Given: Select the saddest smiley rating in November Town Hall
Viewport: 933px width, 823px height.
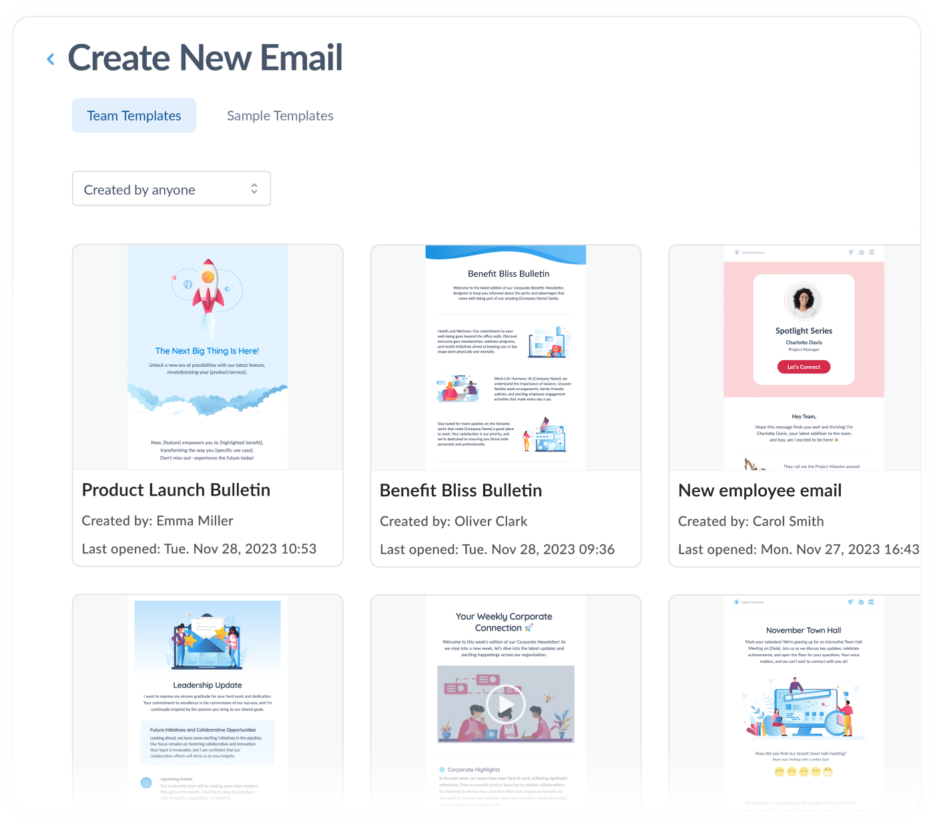Looking at the screenshot, I should pos(779,771).
